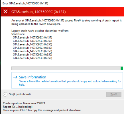Click the Zavřít button
Viewport: 124px width, 114px height.
(114, 94)
